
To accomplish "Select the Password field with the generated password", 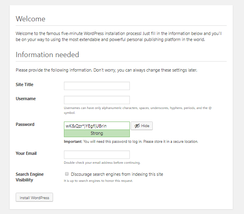I will (96, 126).
